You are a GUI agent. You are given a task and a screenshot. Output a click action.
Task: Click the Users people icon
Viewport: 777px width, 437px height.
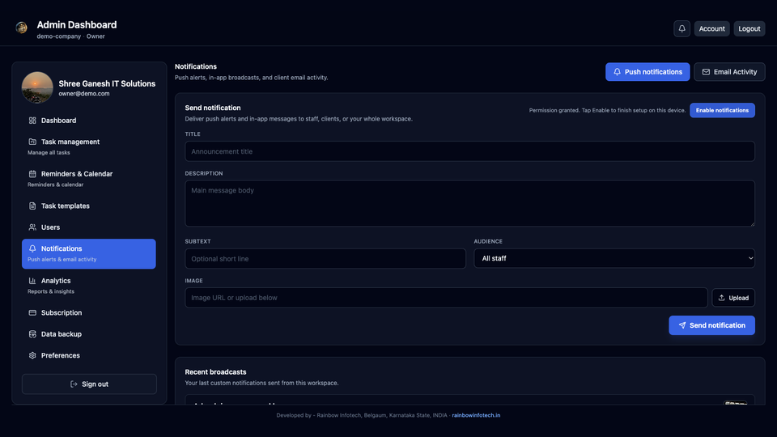pyautogui.click(x=32, y=227)
